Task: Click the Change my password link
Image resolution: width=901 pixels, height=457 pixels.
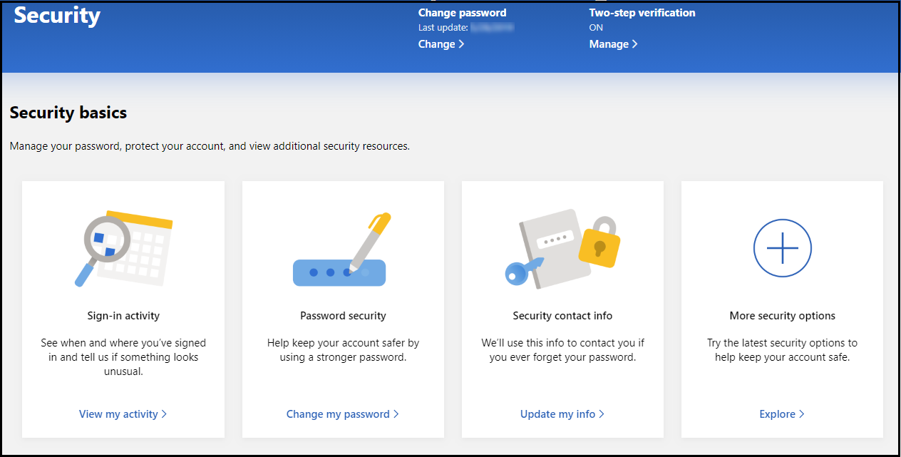Action: pos(343,414)
